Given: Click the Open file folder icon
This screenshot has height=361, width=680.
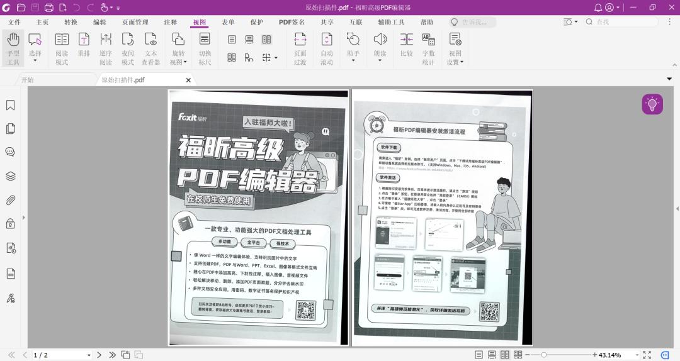Looking at the screenshot, I should (x=21, y=8).
